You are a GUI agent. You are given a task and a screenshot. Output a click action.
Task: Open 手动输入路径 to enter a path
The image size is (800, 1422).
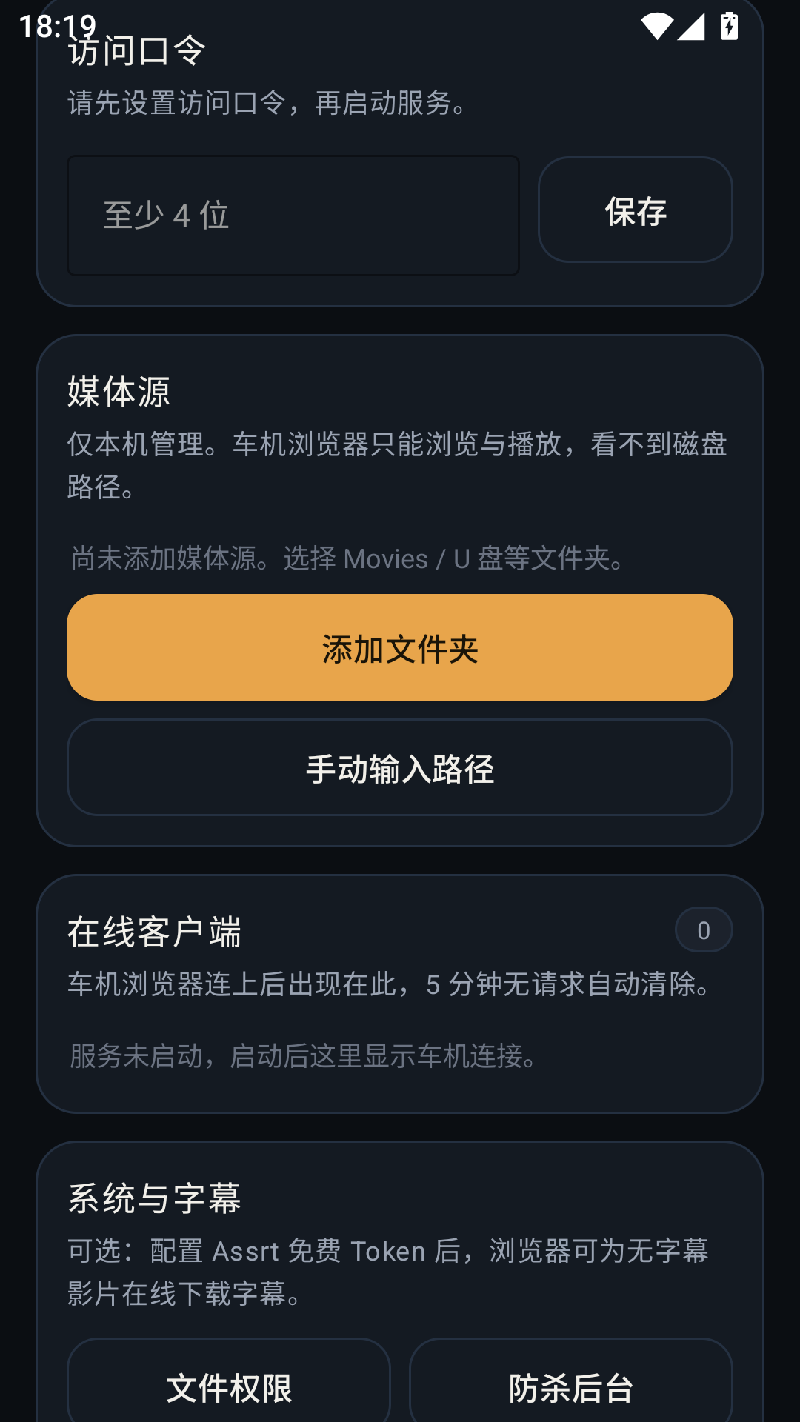click(x=400, y=768)
